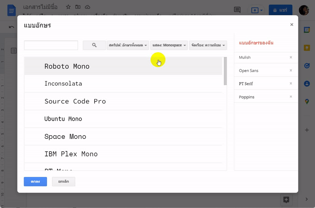Open Google Tasks side panel icon
The width and height of the screenshot is (315, 208).
[x=307, y=66]
